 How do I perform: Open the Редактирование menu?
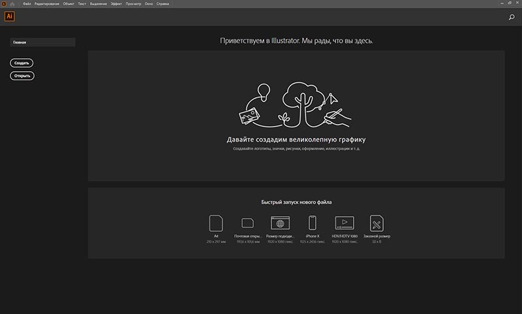click(x=47, y=4)
